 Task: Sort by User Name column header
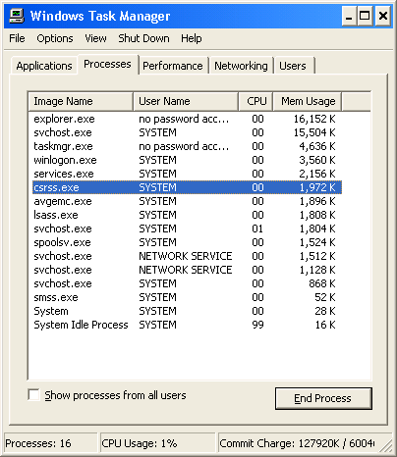pyautogui.click(x=186, y=101)
